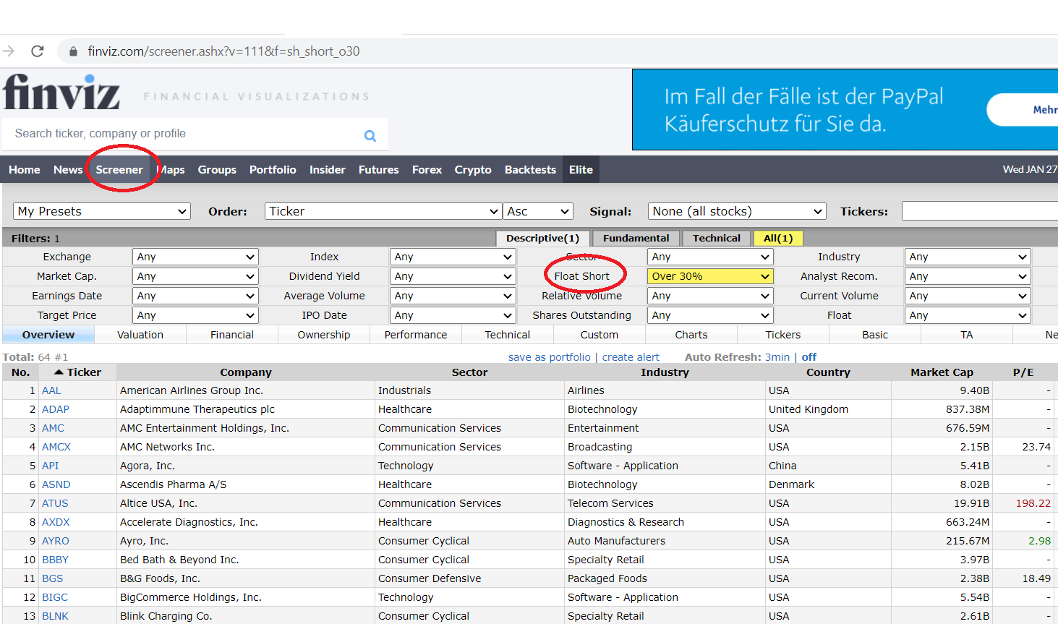Open the Signal dropdown
This screenshot has height=624, width=1058.
736,211
